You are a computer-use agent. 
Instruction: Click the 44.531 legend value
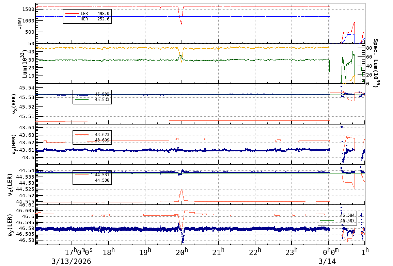click(x=102, y=174)
